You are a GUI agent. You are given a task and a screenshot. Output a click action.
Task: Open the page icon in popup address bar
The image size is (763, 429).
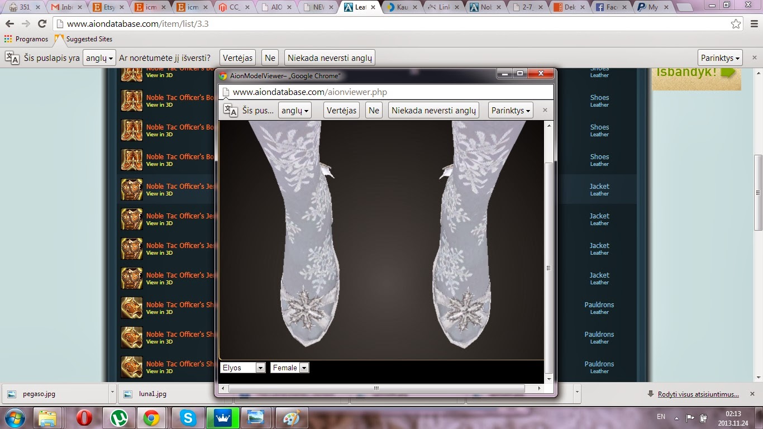coord(225,92)
